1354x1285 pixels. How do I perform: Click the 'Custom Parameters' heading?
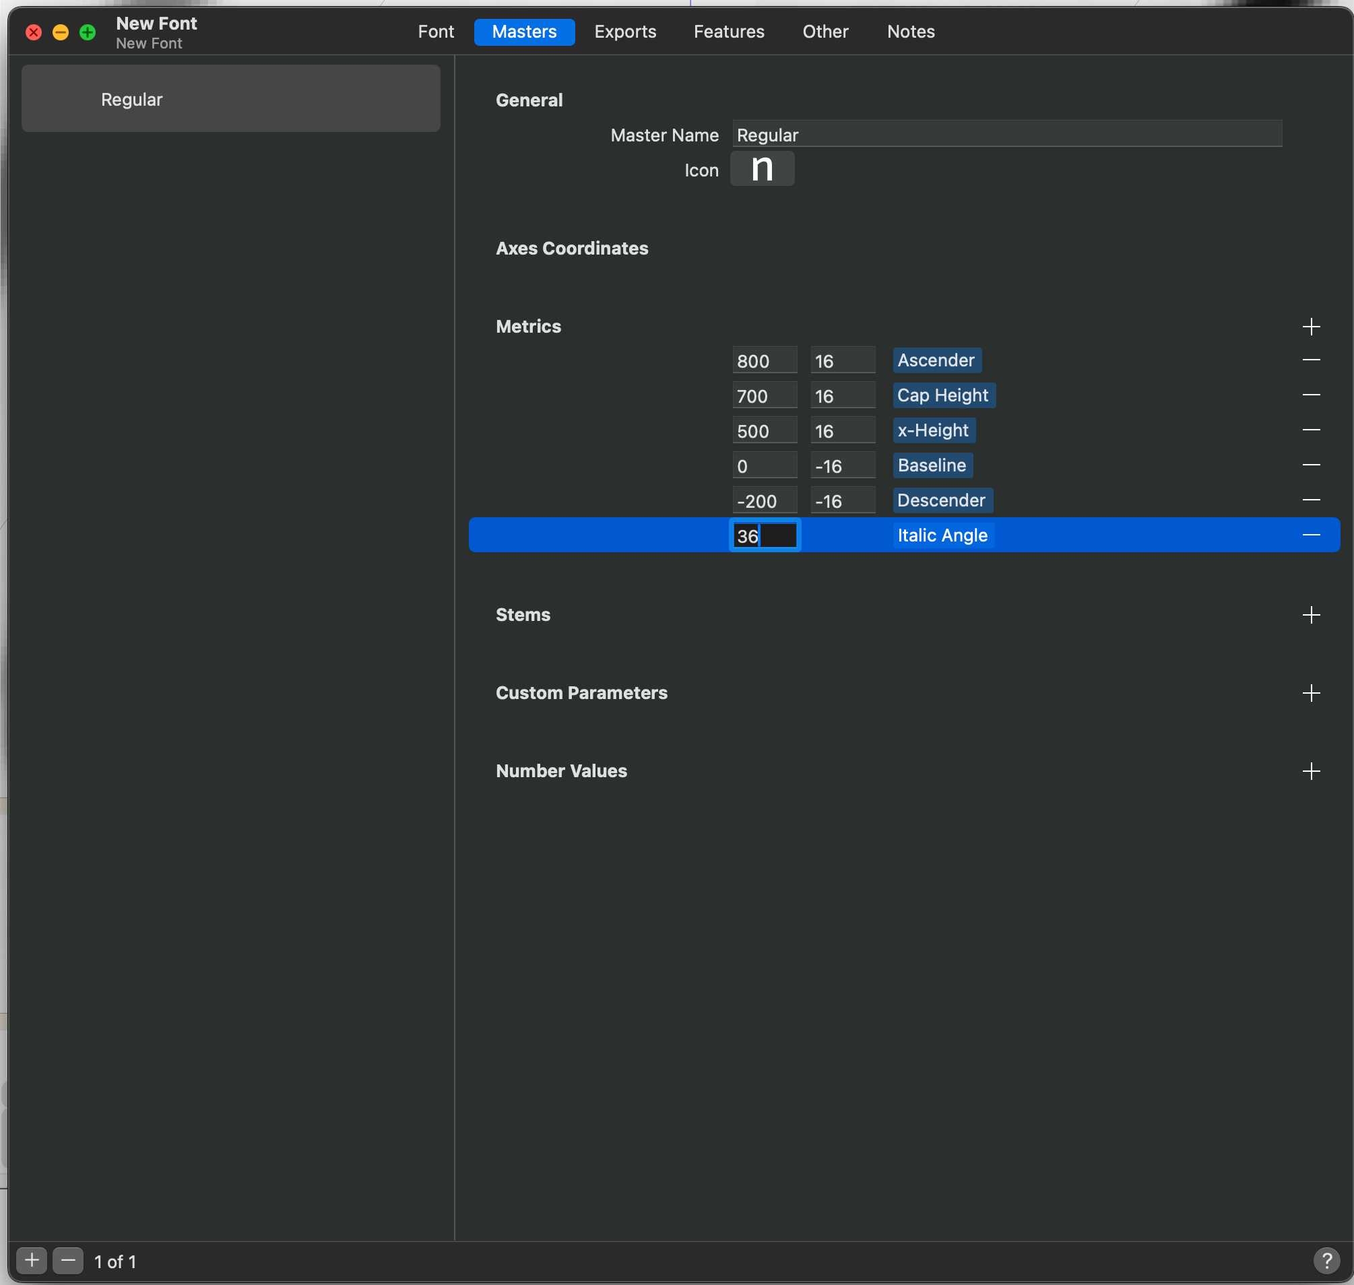581,692
